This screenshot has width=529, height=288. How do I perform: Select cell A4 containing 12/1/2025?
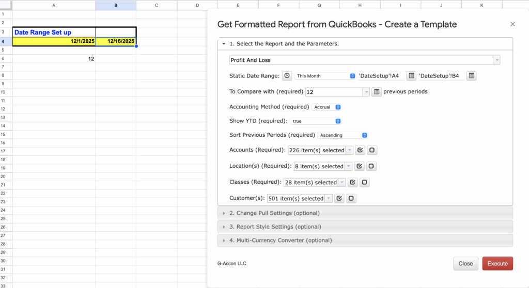pos(54,41)
